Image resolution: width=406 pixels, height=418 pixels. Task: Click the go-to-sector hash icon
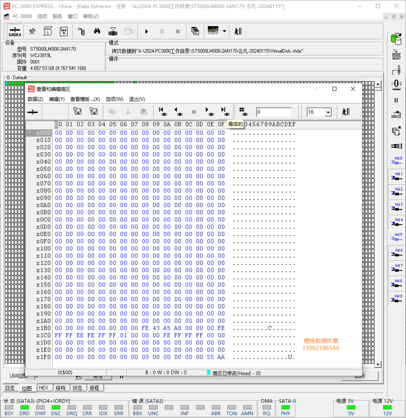pos(243,112)
